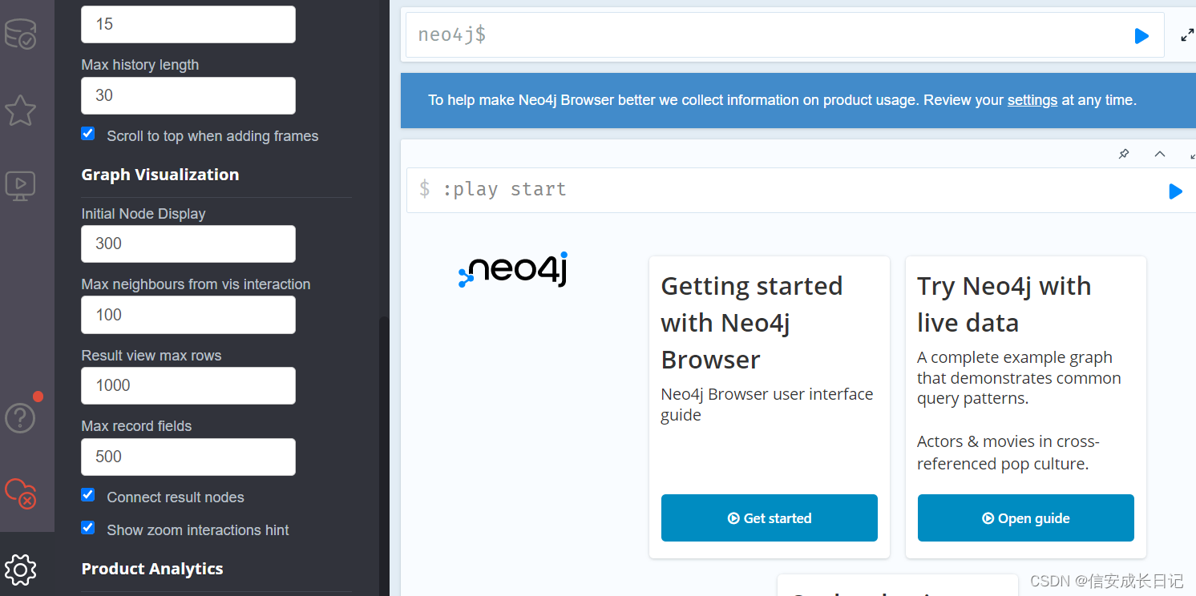Open the Database information sidebar panel
Viewport: 1196px width, 596px height.
(x=20, y=35)
